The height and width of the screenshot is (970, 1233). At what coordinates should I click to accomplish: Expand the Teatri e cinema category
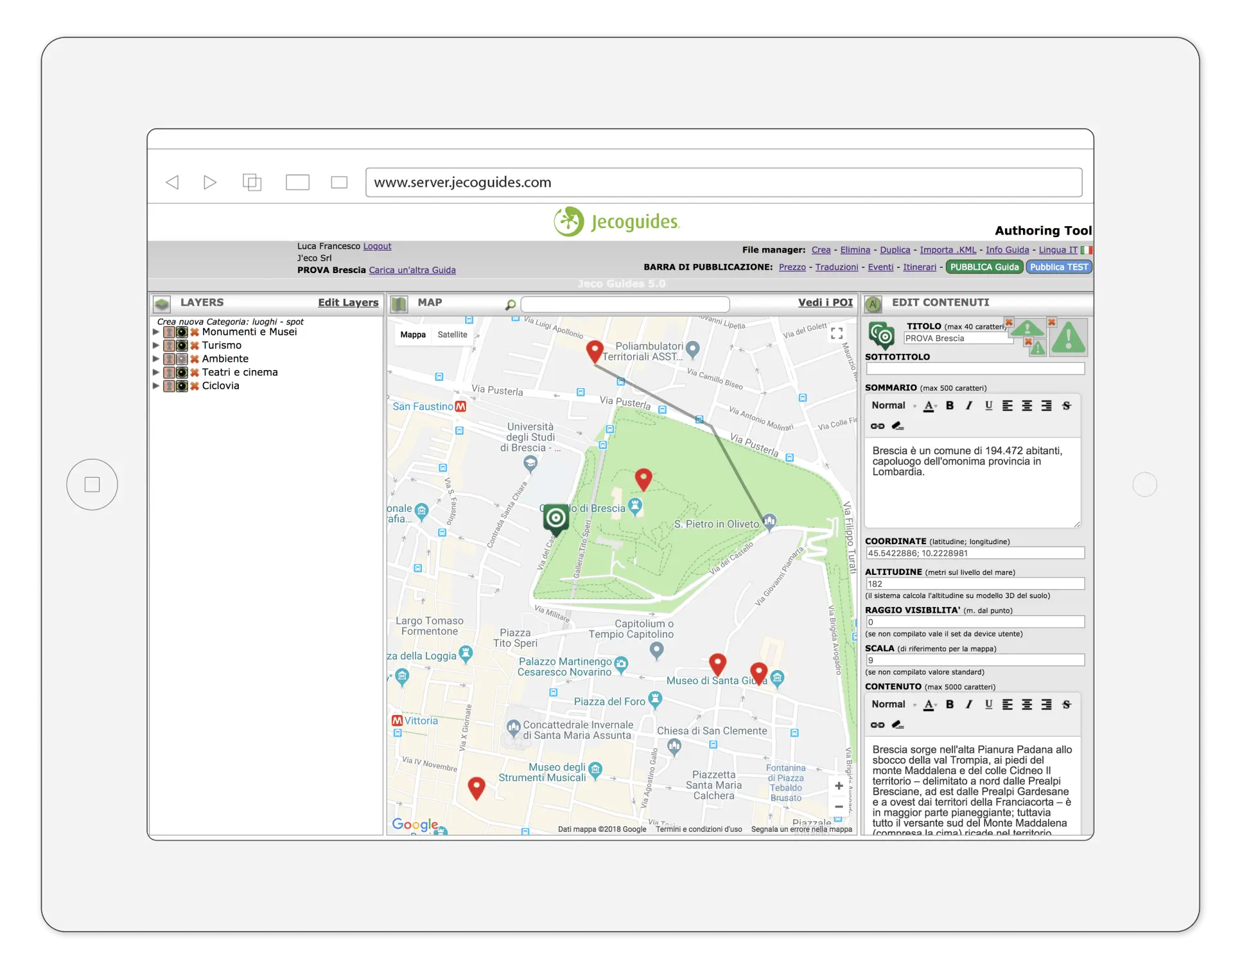[156, 373]
